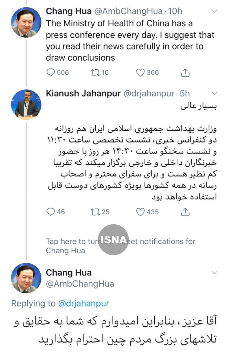The image size is (228, 362).
Task: Open options chevron on Chang Hua's first tweet
Action: (214, 11)
